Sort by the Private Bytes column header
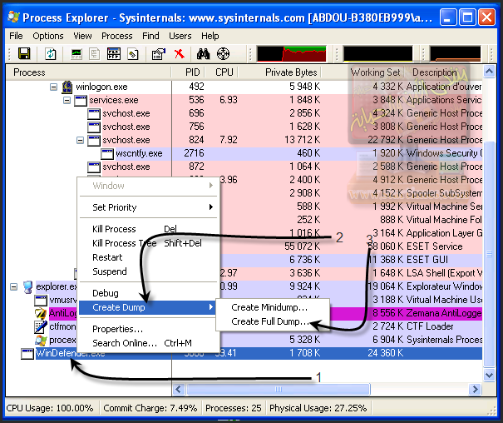The width and height of the screenshot is (503, 423). tap(279, 72)
